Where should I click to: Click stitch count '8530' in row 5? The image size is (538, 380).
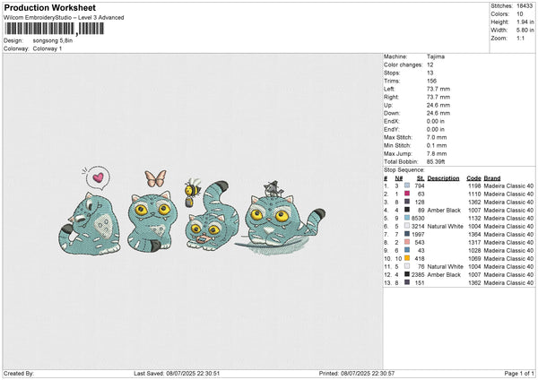[418, 218]
